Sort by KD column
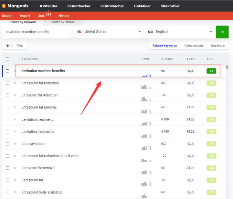233x199 pixels. (210, 59)
